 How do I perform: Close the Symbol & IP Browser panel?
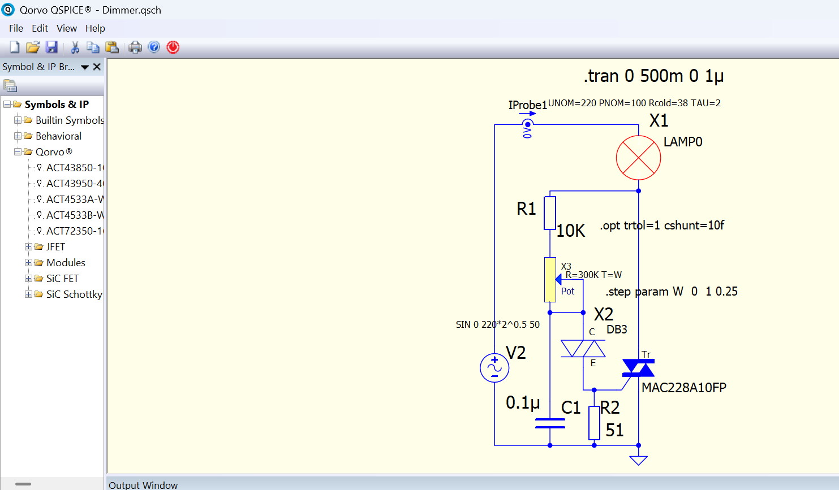click(97, 67)
